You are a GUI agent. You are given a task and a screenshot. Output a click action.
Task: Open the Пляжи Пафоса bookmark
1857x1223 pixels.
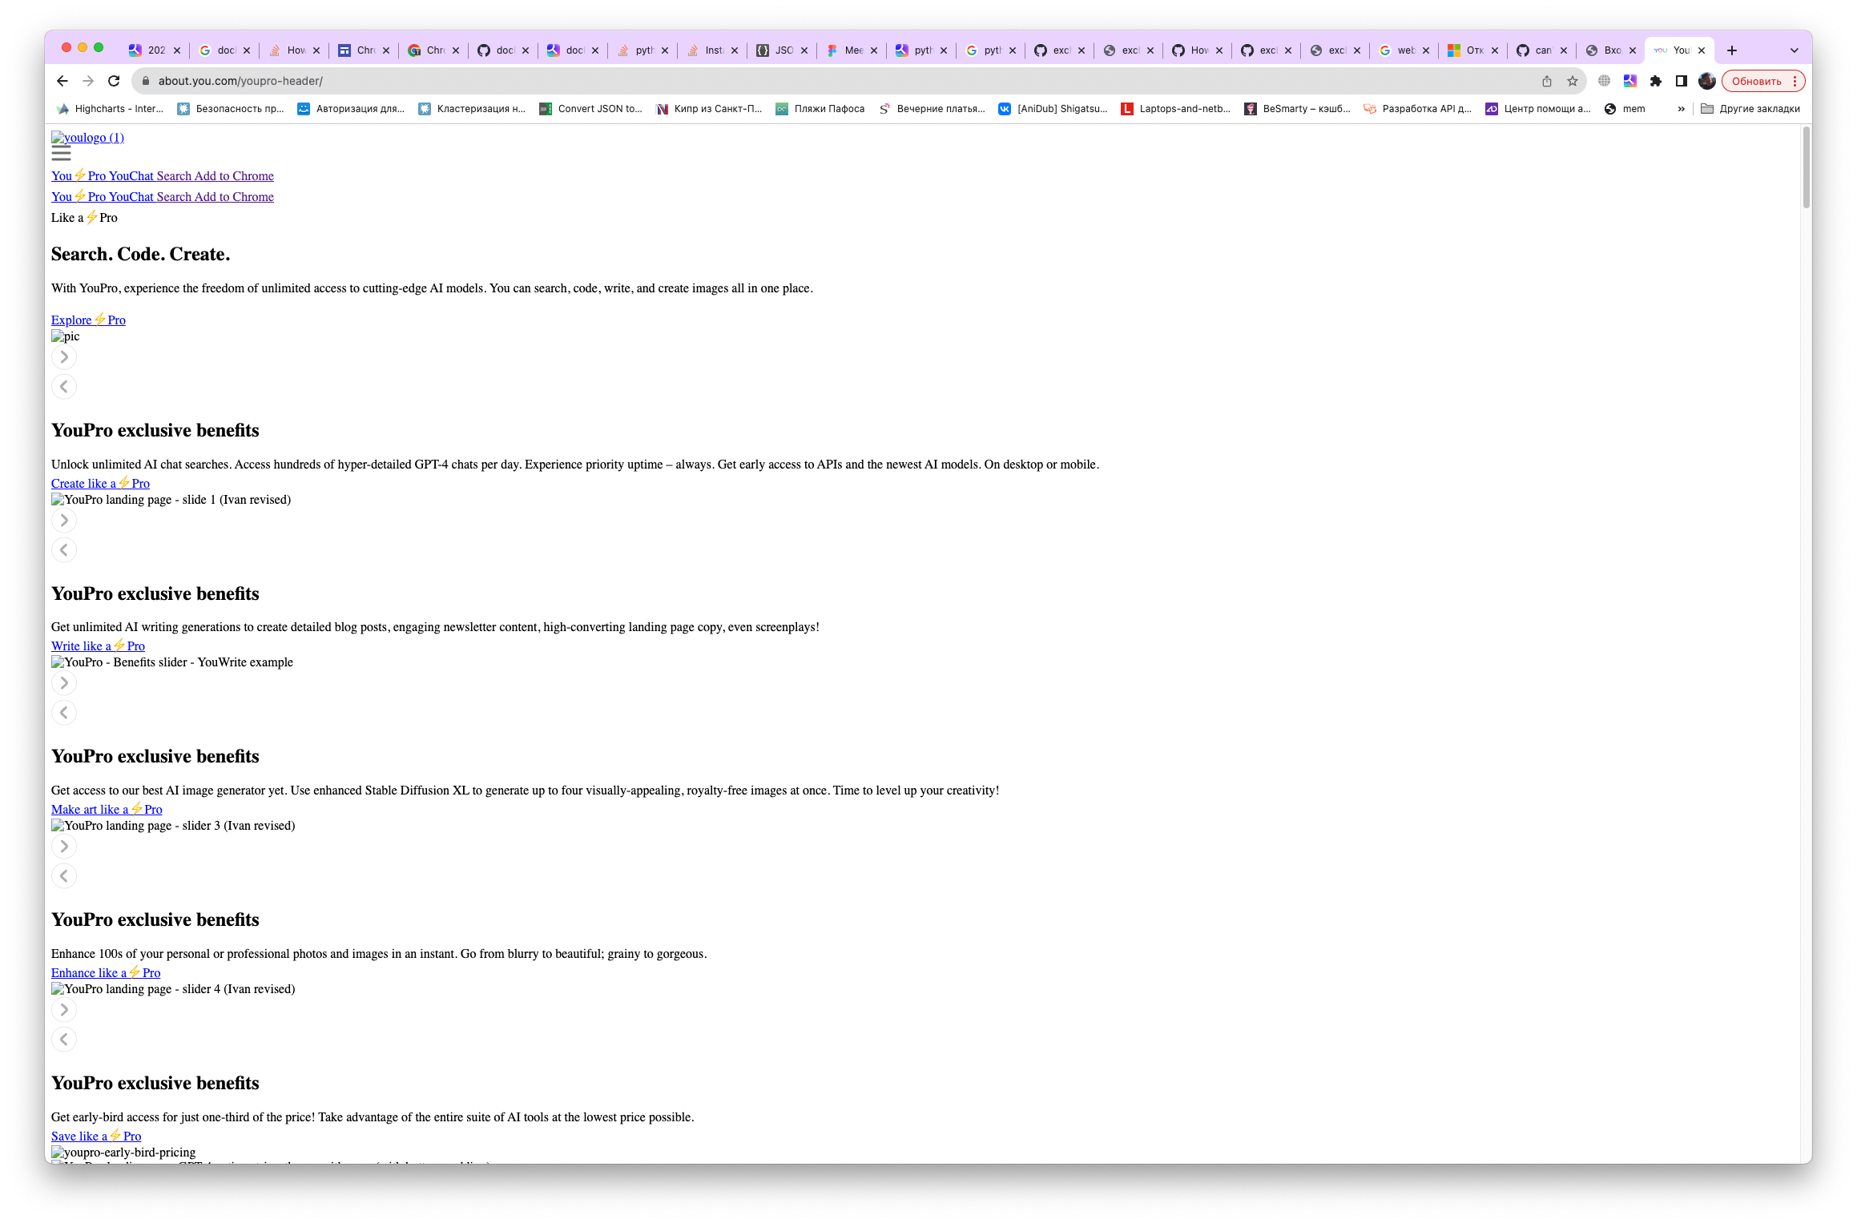point(820,109)
